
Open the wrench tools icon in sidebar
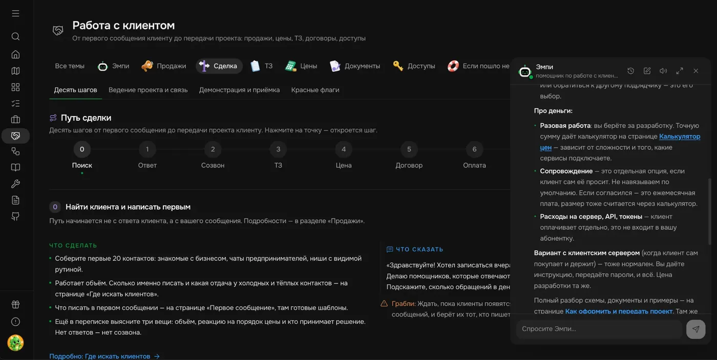point(15,184)
